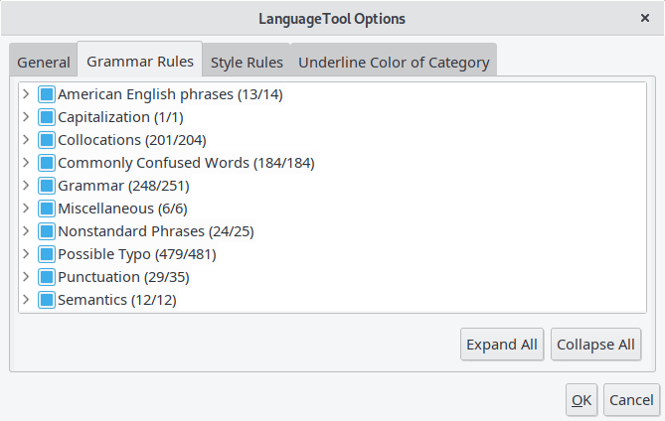This screenshot has width=665, height=421.
Task: Click the Collapse All button
Action: [595, 345]
